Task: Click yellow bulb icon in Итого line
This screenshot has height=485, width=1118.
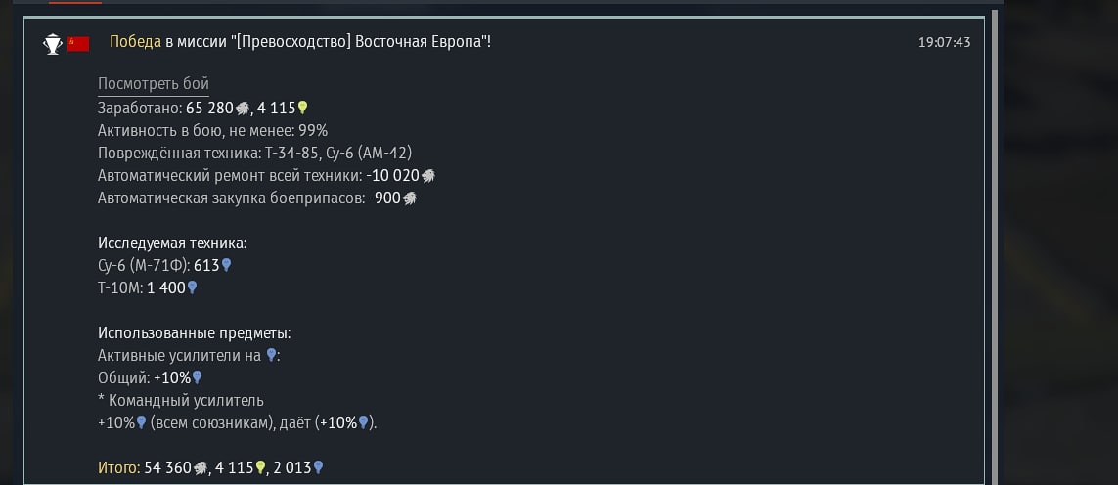Action: [x=261, y=468]
